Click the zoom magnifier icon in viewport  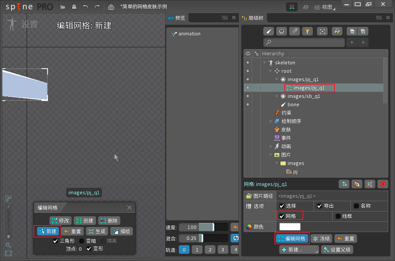pyautogui.click(x=8, y=245)
